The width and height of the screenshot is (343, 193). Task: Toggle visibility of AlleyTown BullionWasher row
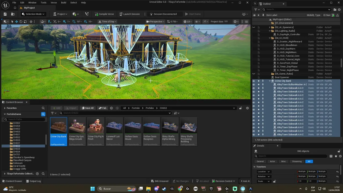[254, 84]
